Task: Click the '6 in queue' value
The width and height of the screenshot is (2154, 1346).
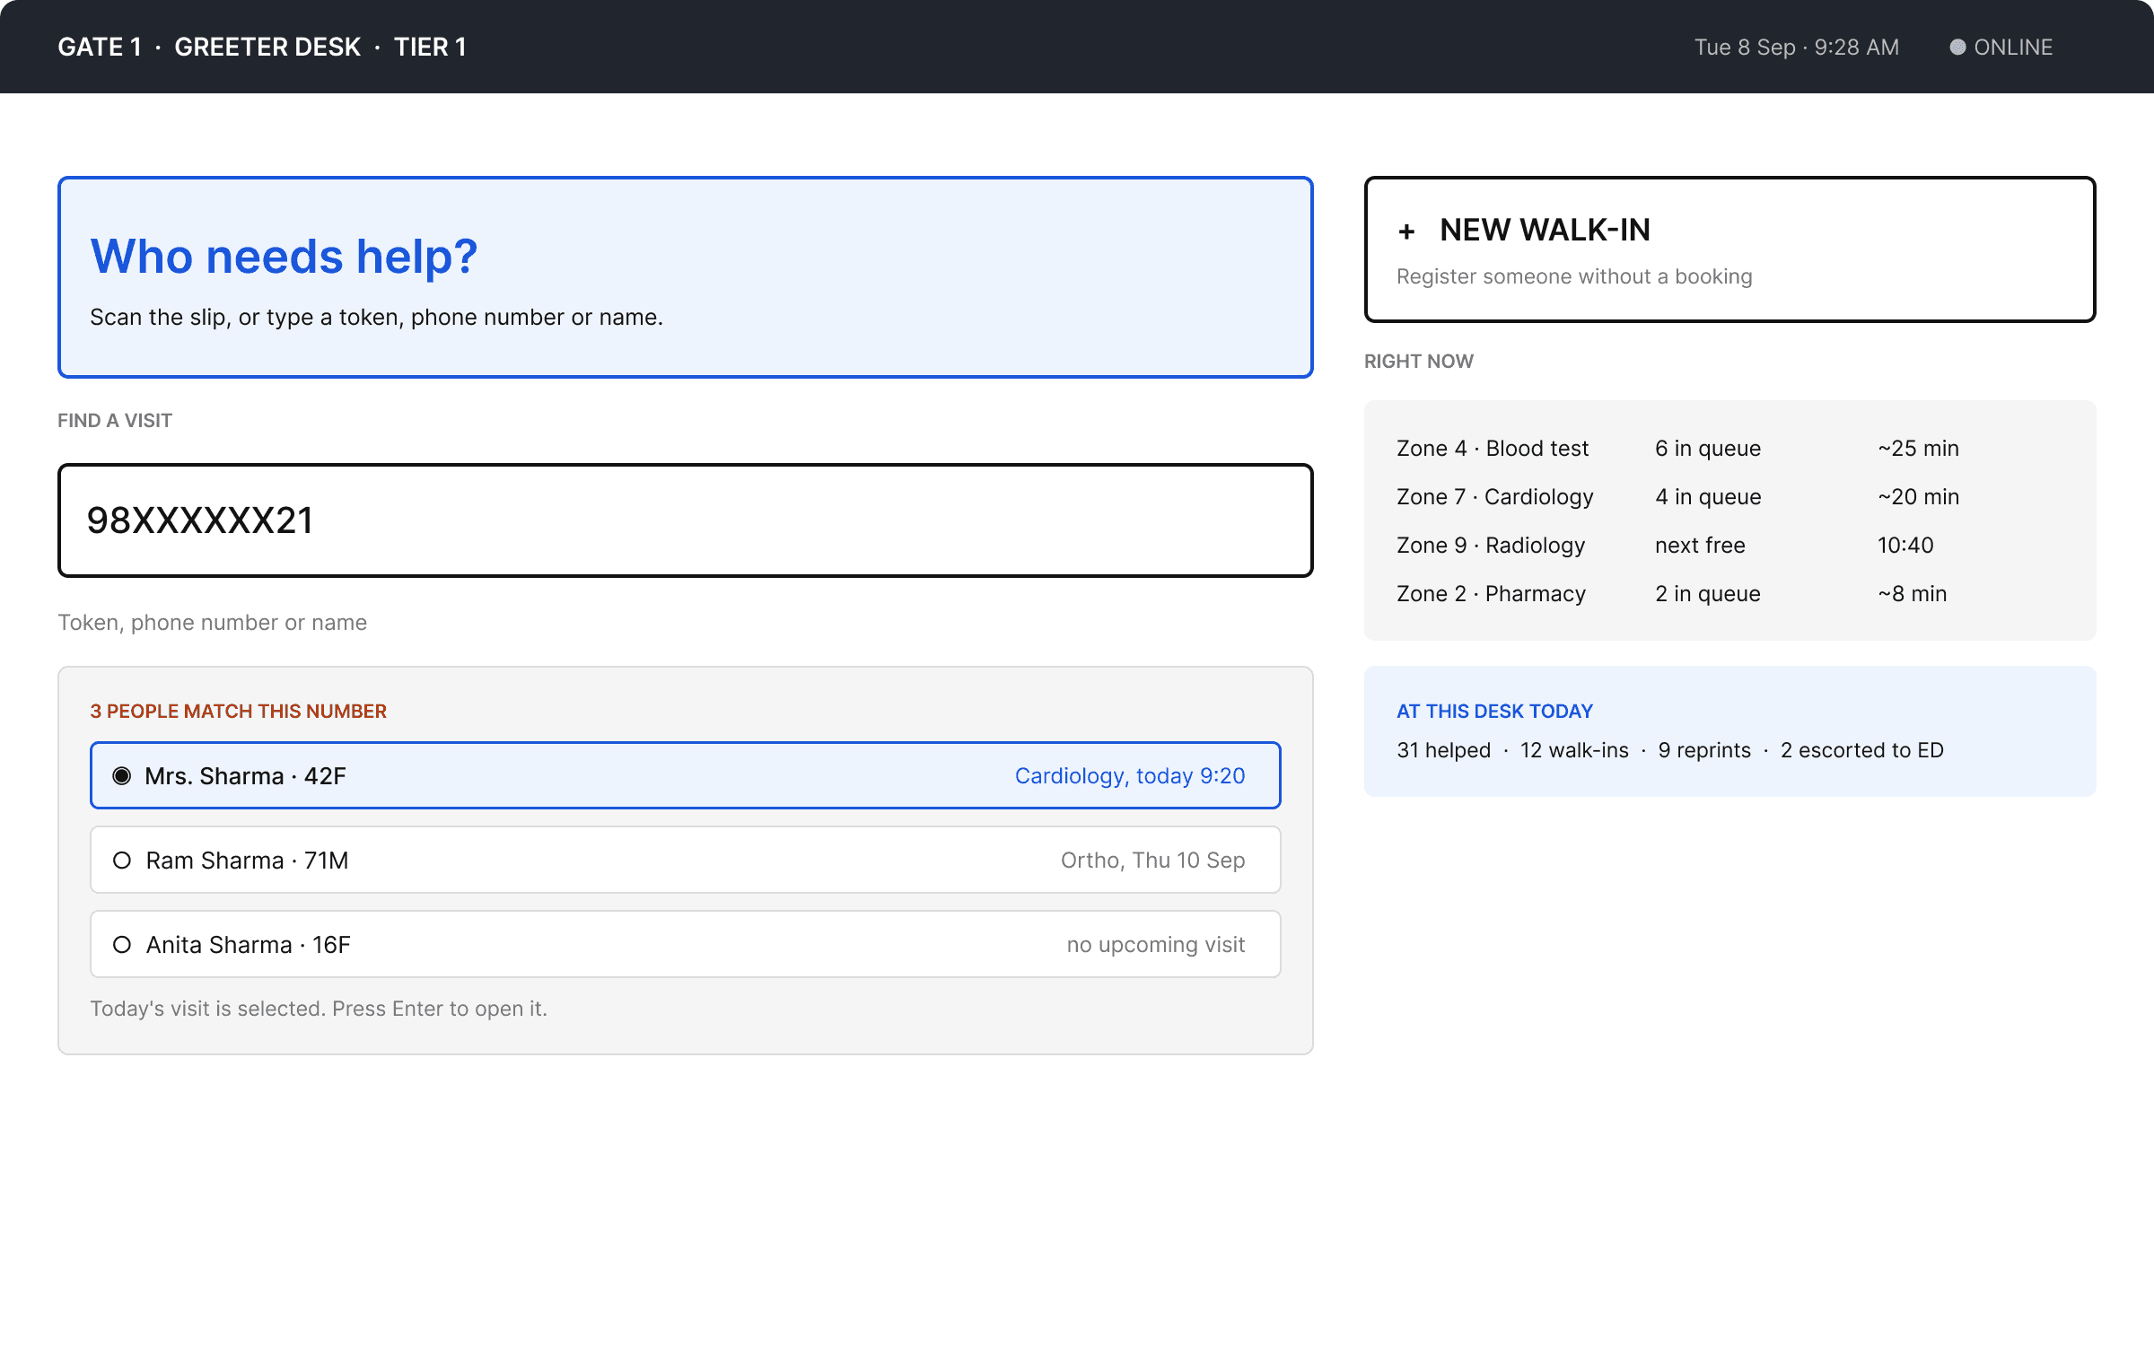Action: pos(1708,448)
